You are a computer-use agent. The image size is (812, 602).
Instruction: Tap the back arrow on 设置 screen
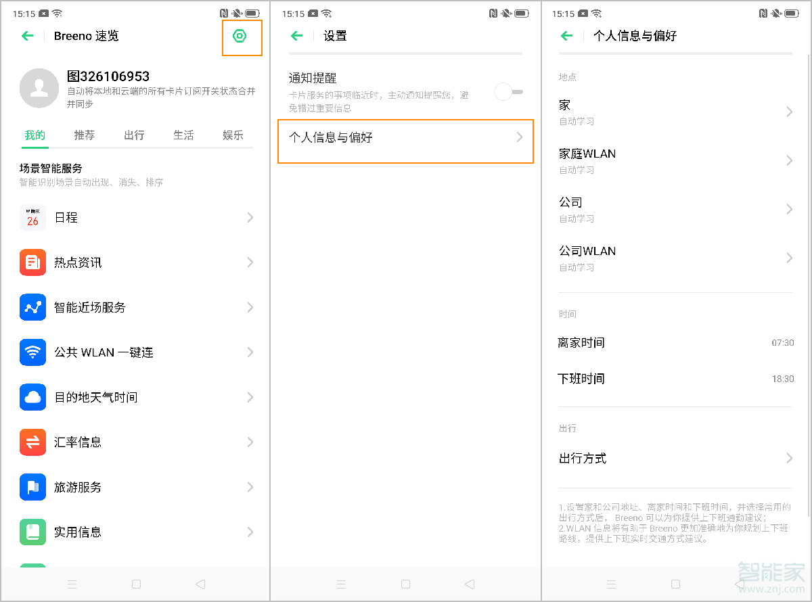pyautogui.click(x=296, y=36)
